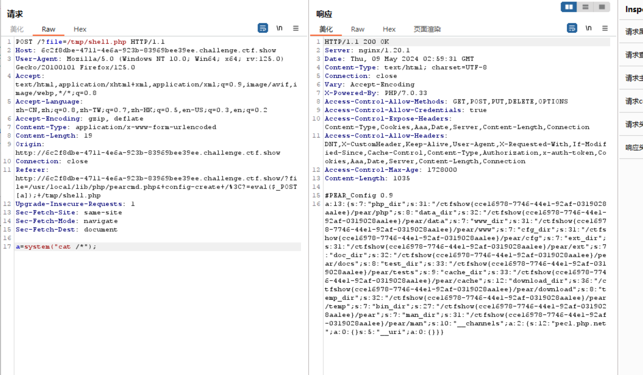Click the Sec-Fetch-Mode: navigate line

coord(67,221)
